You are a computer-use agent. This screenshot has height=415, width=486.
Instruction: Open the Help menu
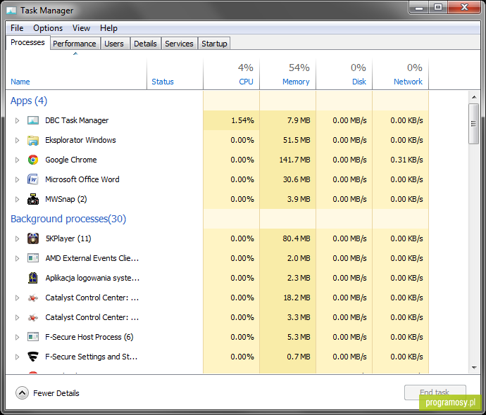[108, 28]
